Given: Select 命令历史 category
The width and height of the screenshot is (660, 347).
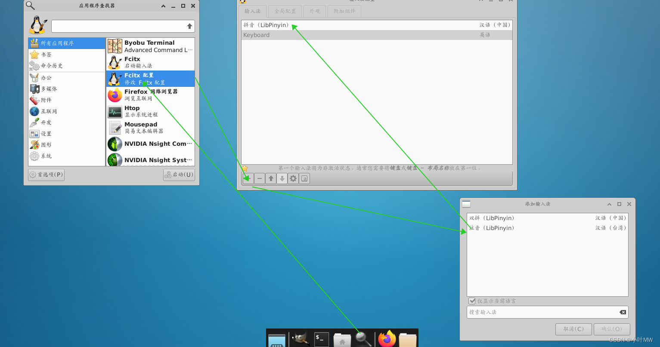Looking at the screenshot, I should (67, 66).
